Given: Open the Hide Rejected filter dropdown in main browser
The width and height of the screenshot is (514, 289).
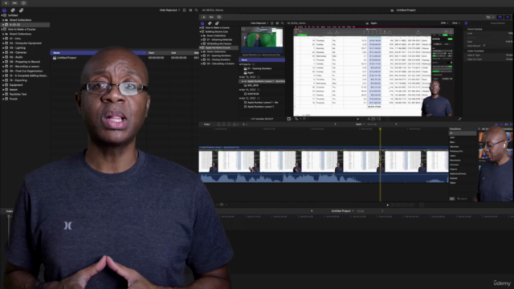Looking at the screenshot, I should (x=169, y=10).
